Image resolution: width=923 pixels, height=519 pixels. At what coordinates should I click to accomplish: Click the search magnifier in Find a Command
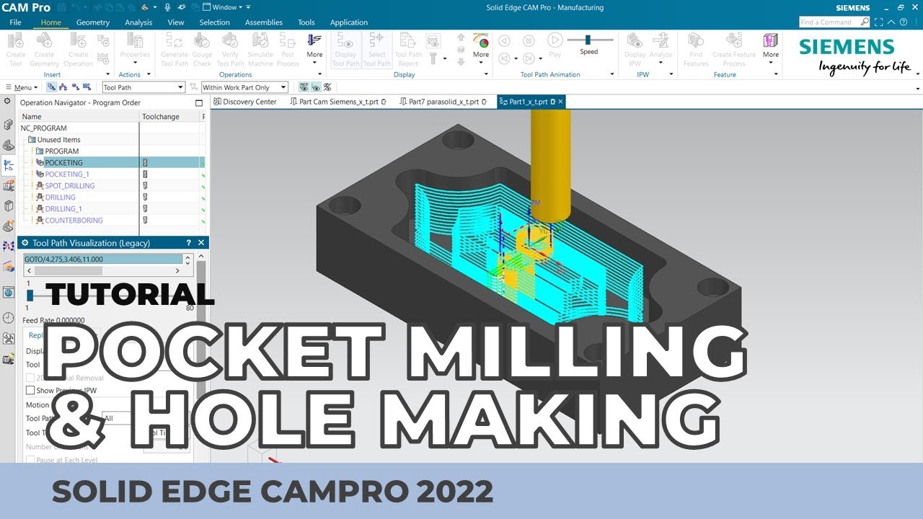tap(865, 22)
